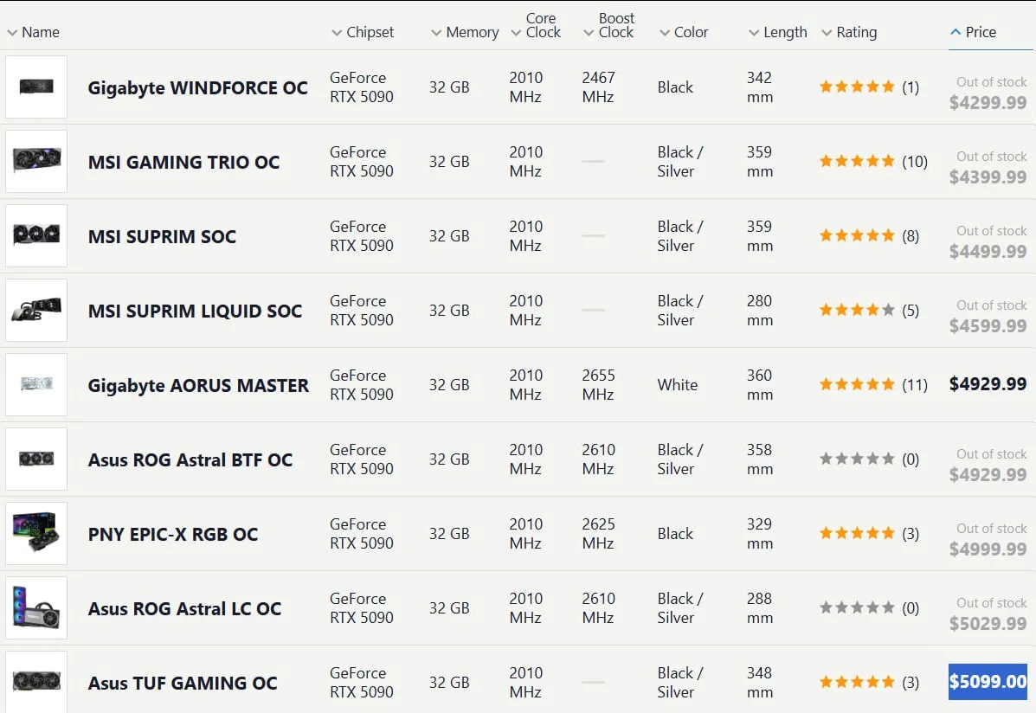
Task: Click the $5099.00 price for Asus TUF
Action: (x=988, y=681)
